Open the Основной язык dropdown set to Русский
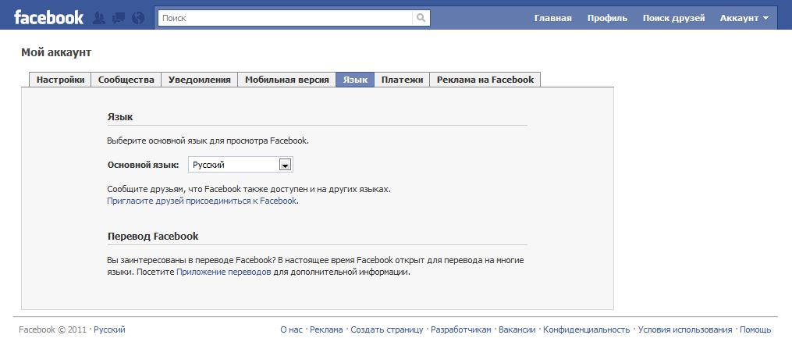Screen dimensions: 792x349 240,165
